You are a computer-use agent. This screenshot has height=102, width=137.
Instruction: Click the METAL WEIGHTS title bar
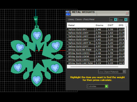click(x=98, y=13)
